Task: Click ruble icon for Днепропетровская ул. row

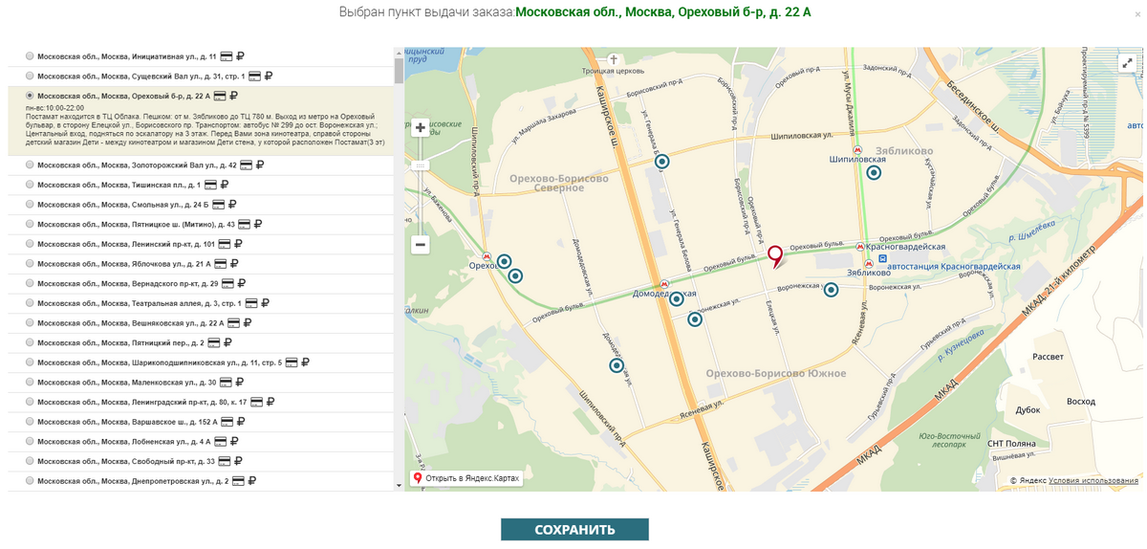Action: click(x=252, y=480)
